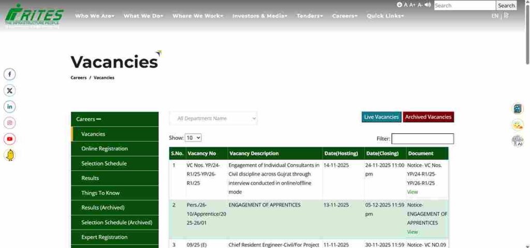530x248 pixels.
Task: Open the Facebook social link
Action: 10,74
